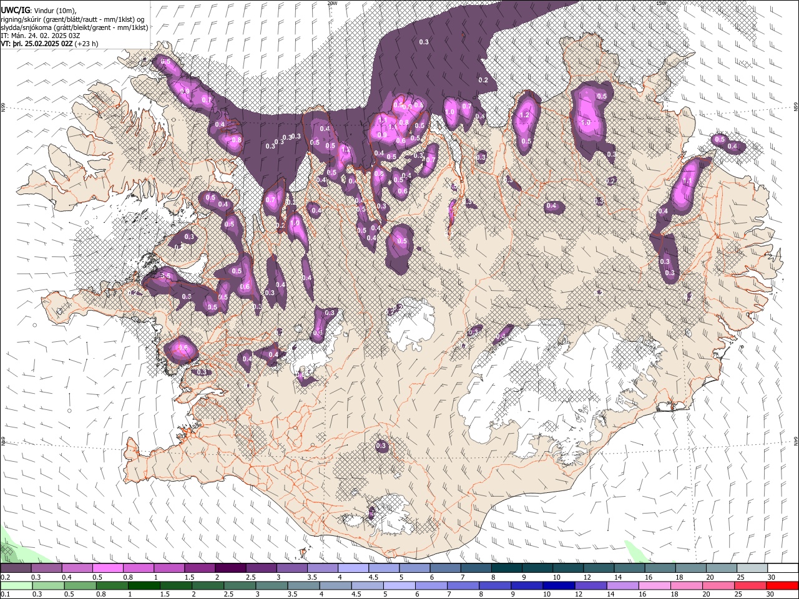Viewport: 799px width, 599px height.
Task: Click lower legend swatch labeled 0.5
Action: [81, 586]
